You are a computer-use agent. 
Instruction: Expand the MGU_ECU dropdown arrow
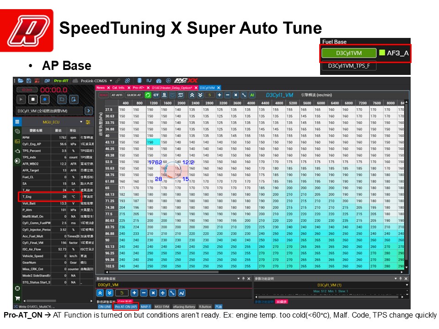point(81,122)
